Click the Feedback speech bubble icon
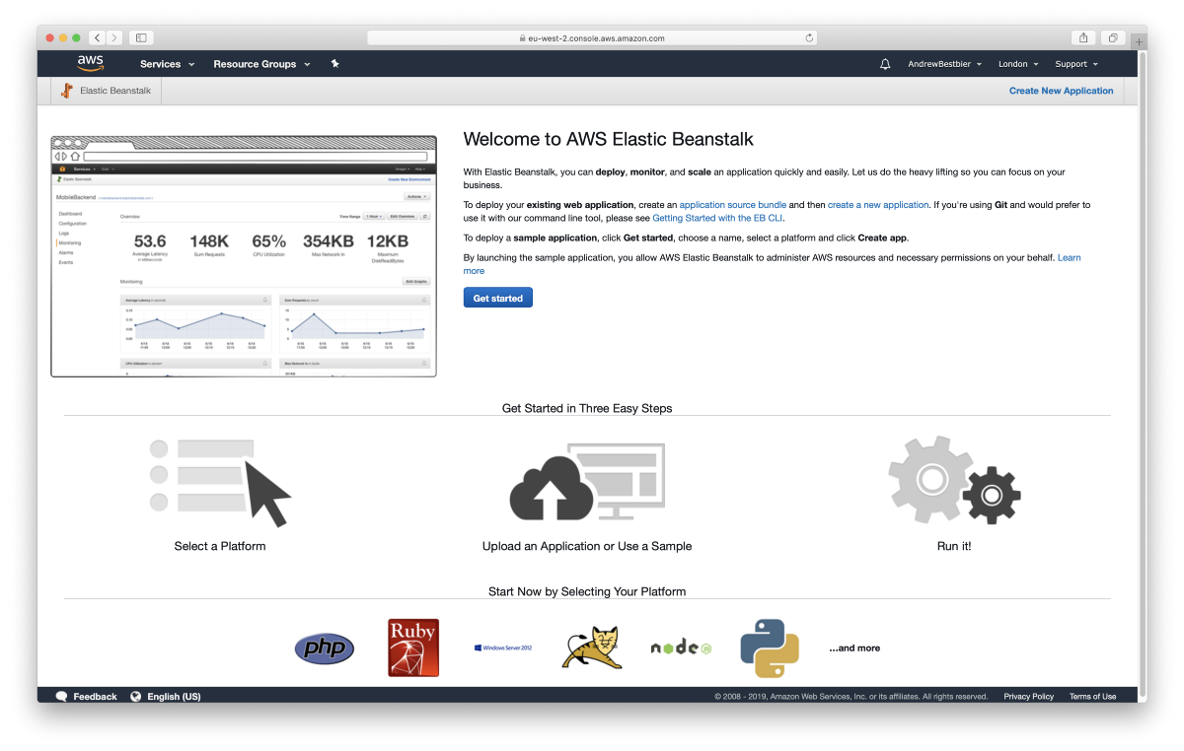 click(61, 697)
